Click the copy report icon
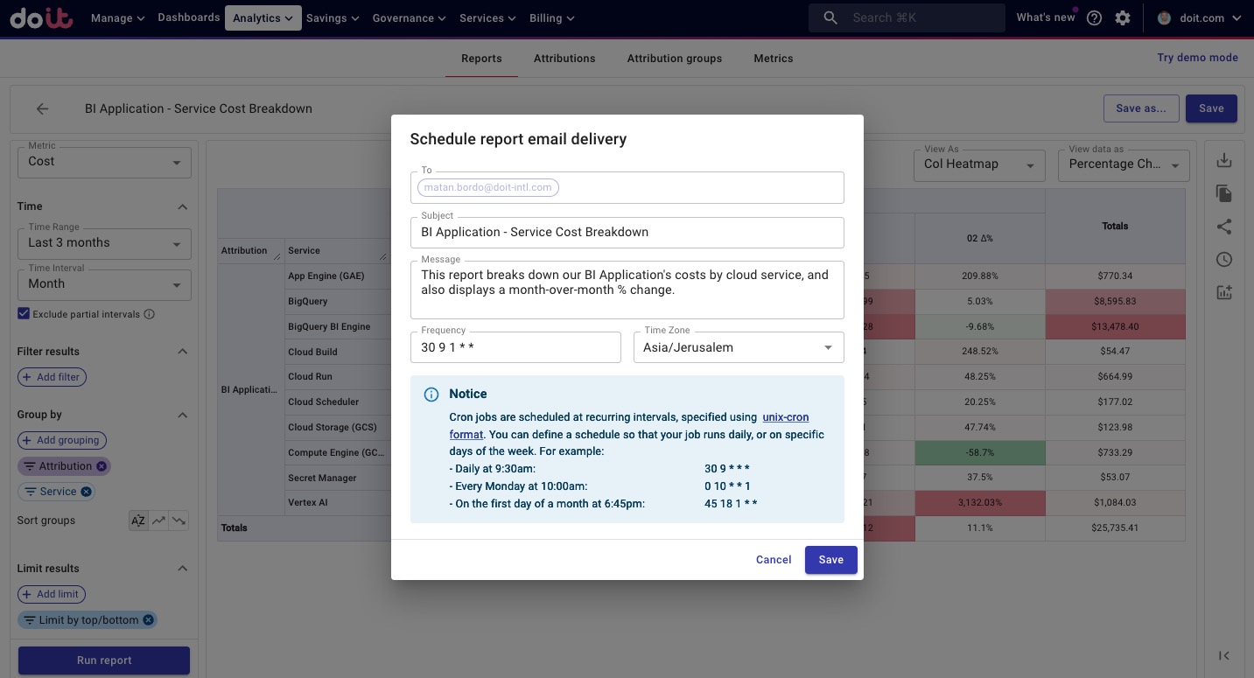This screenshot has width=1254, height=678. coord(1224,194)
